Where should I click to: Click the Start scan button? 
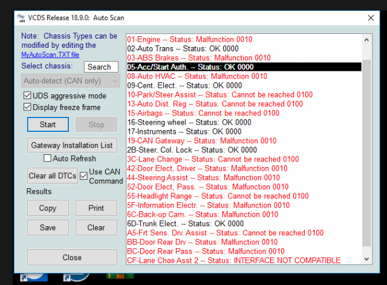[x=48, y=124]
